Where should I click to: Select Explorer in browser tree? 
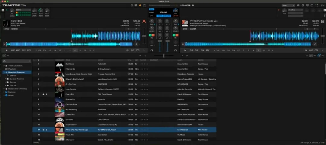(x=12, y=92)
